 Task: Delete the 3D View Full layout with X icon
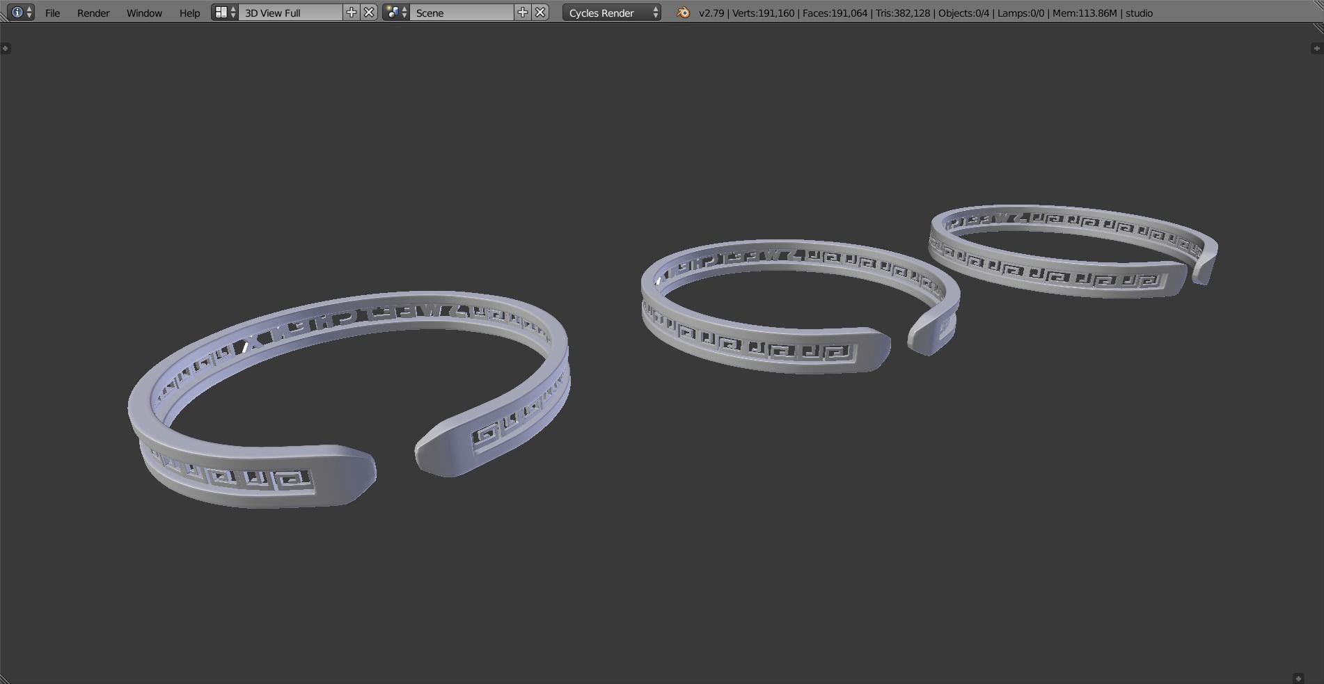368,13
